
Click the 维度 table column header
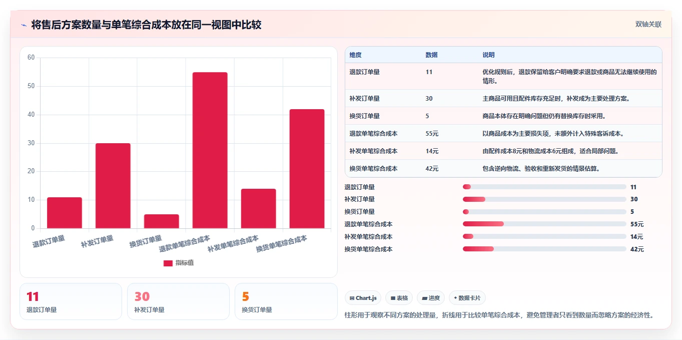point(356,55)
